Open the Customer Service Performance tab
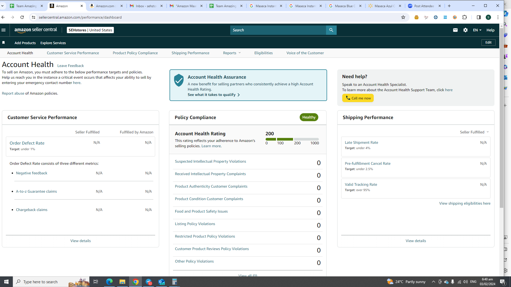 [x=73, y=53]
